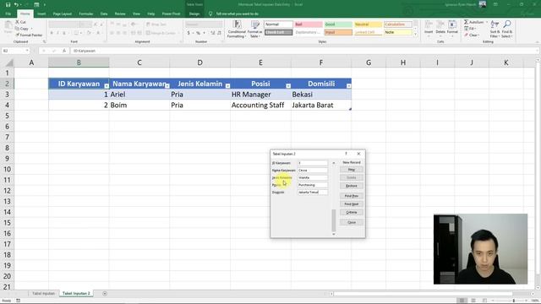Open the ID Karyawan filter dropdown

(x=107, y=86)
